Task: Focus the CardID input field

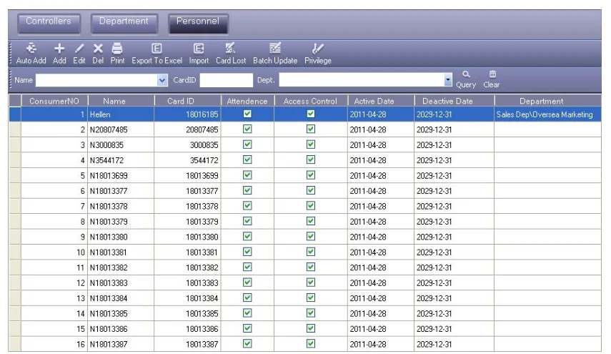Action: pyautogui.click(x=227, y=80)
